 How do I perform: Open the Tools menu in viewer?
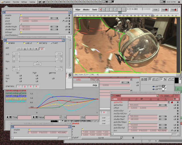coord(94,10)
